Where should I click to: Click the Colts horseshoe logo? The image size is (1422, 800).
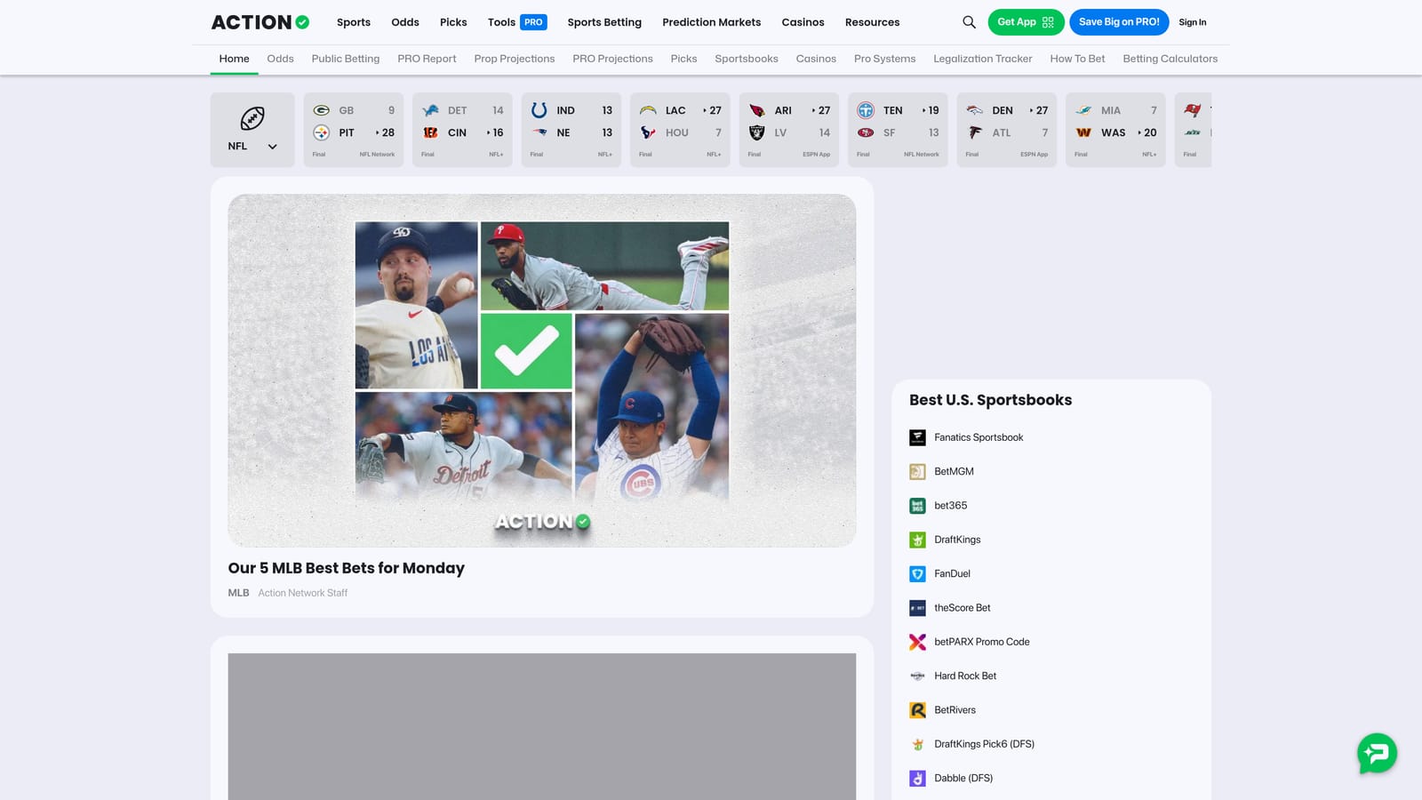pos(539,110)
